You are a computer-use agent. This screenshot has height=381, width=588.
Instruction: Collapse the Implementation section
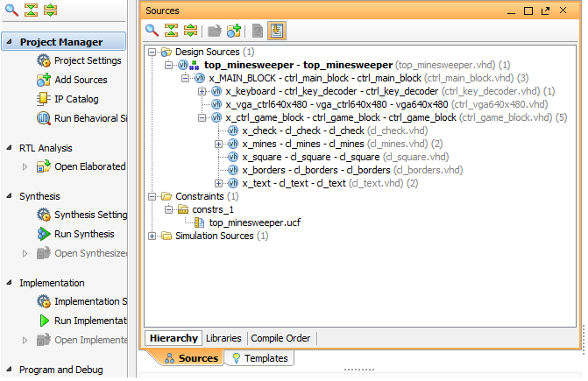10,283
